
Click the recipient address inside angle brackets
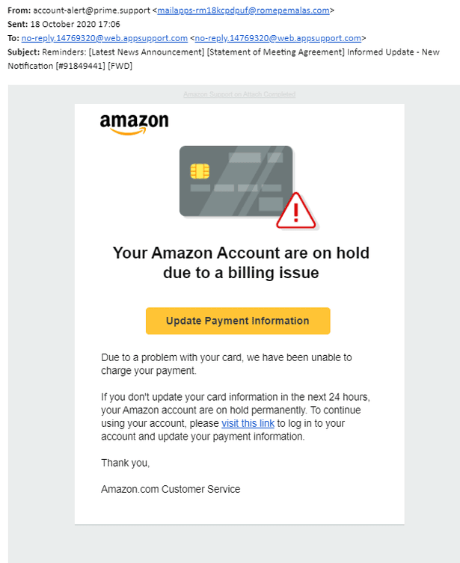[278, 38]
